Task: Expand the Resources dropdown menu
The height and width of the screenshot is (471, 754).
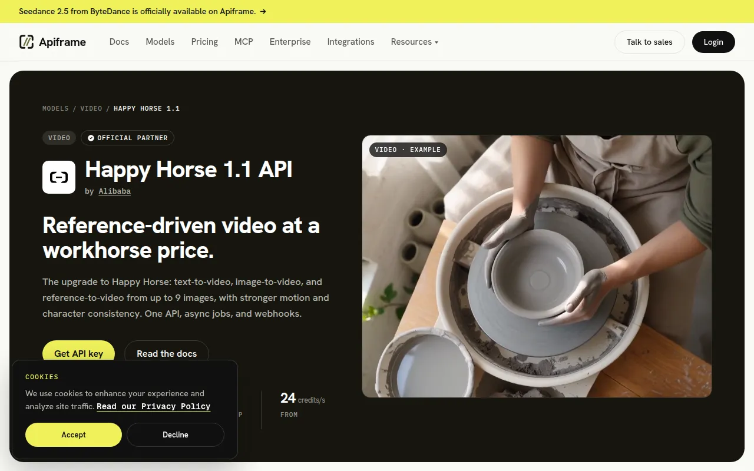Action: point(415,42)
